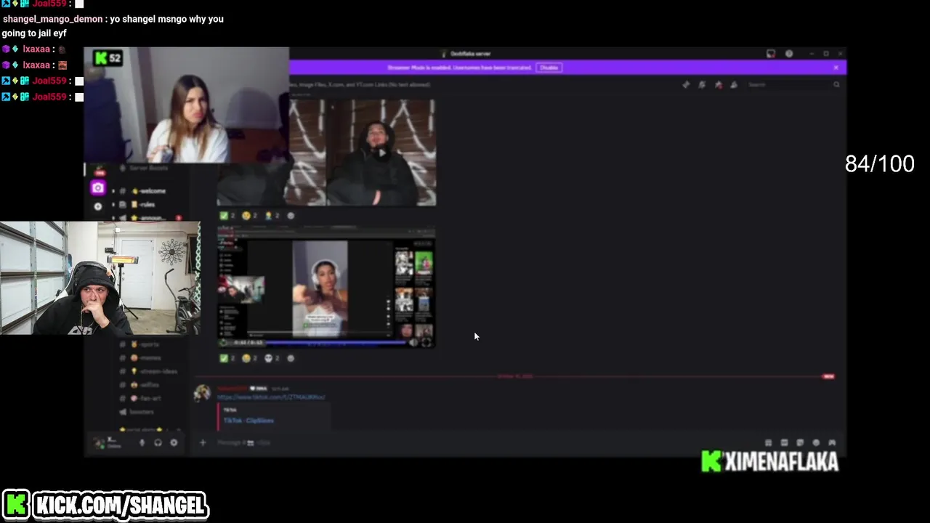Screen dimensions: 930x523
Task: Add a reaction under the upper video
Action: [291, 216]
